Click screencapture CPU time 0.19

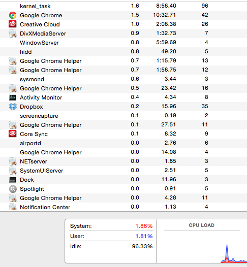170,115
